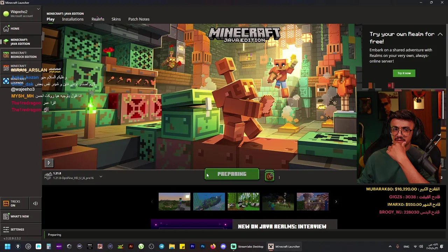448x252 pixels.
Task: Switch the ENG input language
Action: pyautogui.click(x=406, y=246)
